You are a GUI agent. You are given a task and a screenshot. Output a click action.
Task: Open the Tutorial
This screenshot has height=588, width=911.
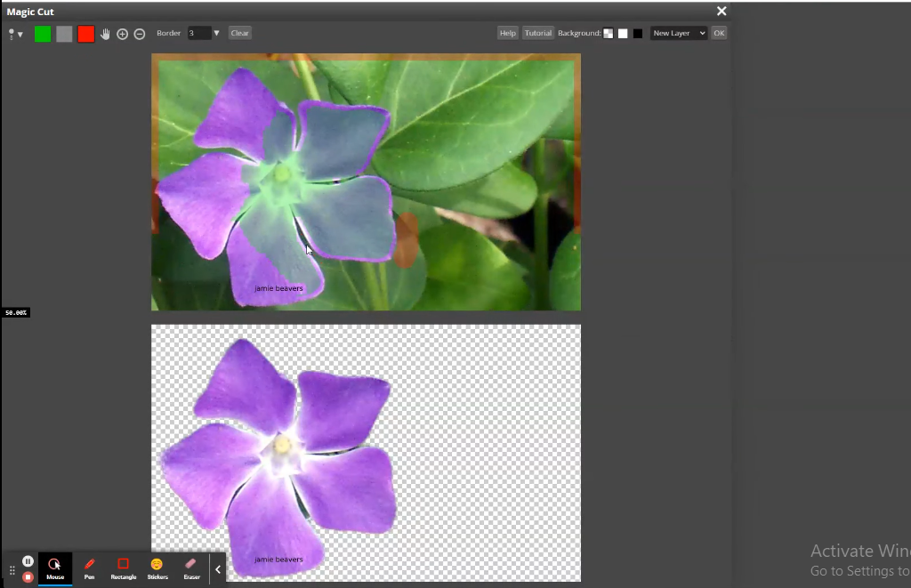[537, 33]
